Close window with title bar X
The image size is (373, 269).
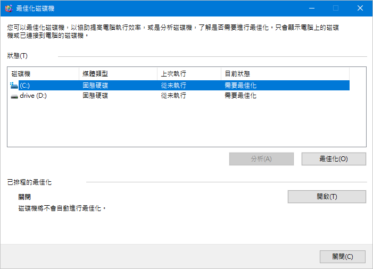point(360,9)
